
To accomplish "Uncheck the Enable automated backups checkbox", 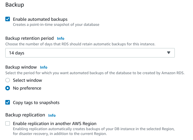I will 8,19.
